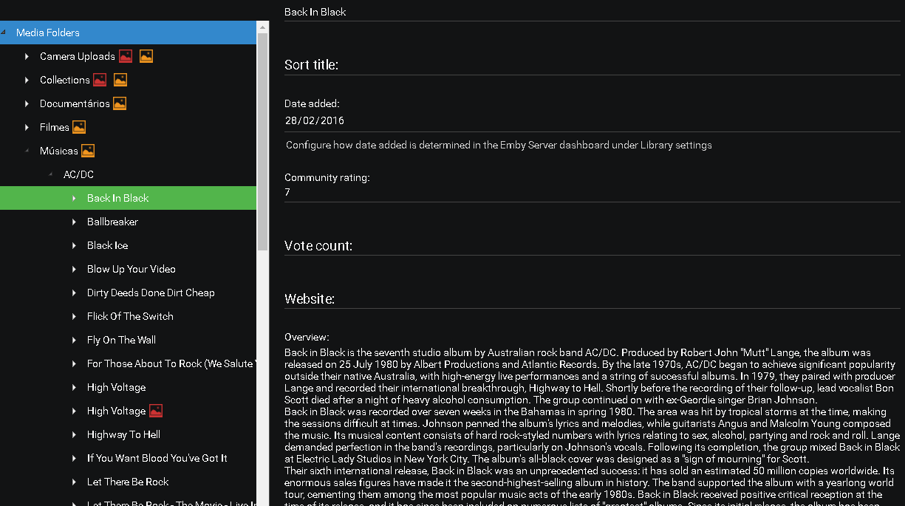
Task: Choose Blow Up Your Video album
Action: click(x=132, y=269)
